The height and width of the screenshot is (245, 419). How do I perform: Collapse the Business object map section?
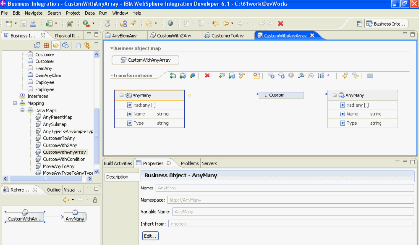tap(112, 48)
